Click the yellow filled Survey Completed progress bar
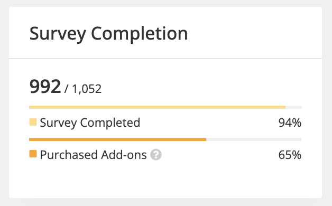This screenshot has height=206, width=332. [158, 107]
